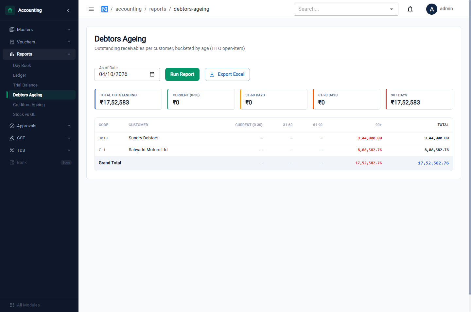This screenshot has height=312, width=471.
Task: Click the As of Date field value
Action: 113,74
